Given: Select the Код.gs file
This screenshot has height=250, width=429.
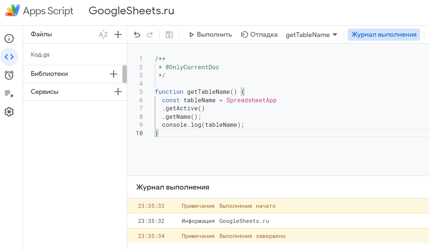Looking at the screenshot, I should coord(40,55).
